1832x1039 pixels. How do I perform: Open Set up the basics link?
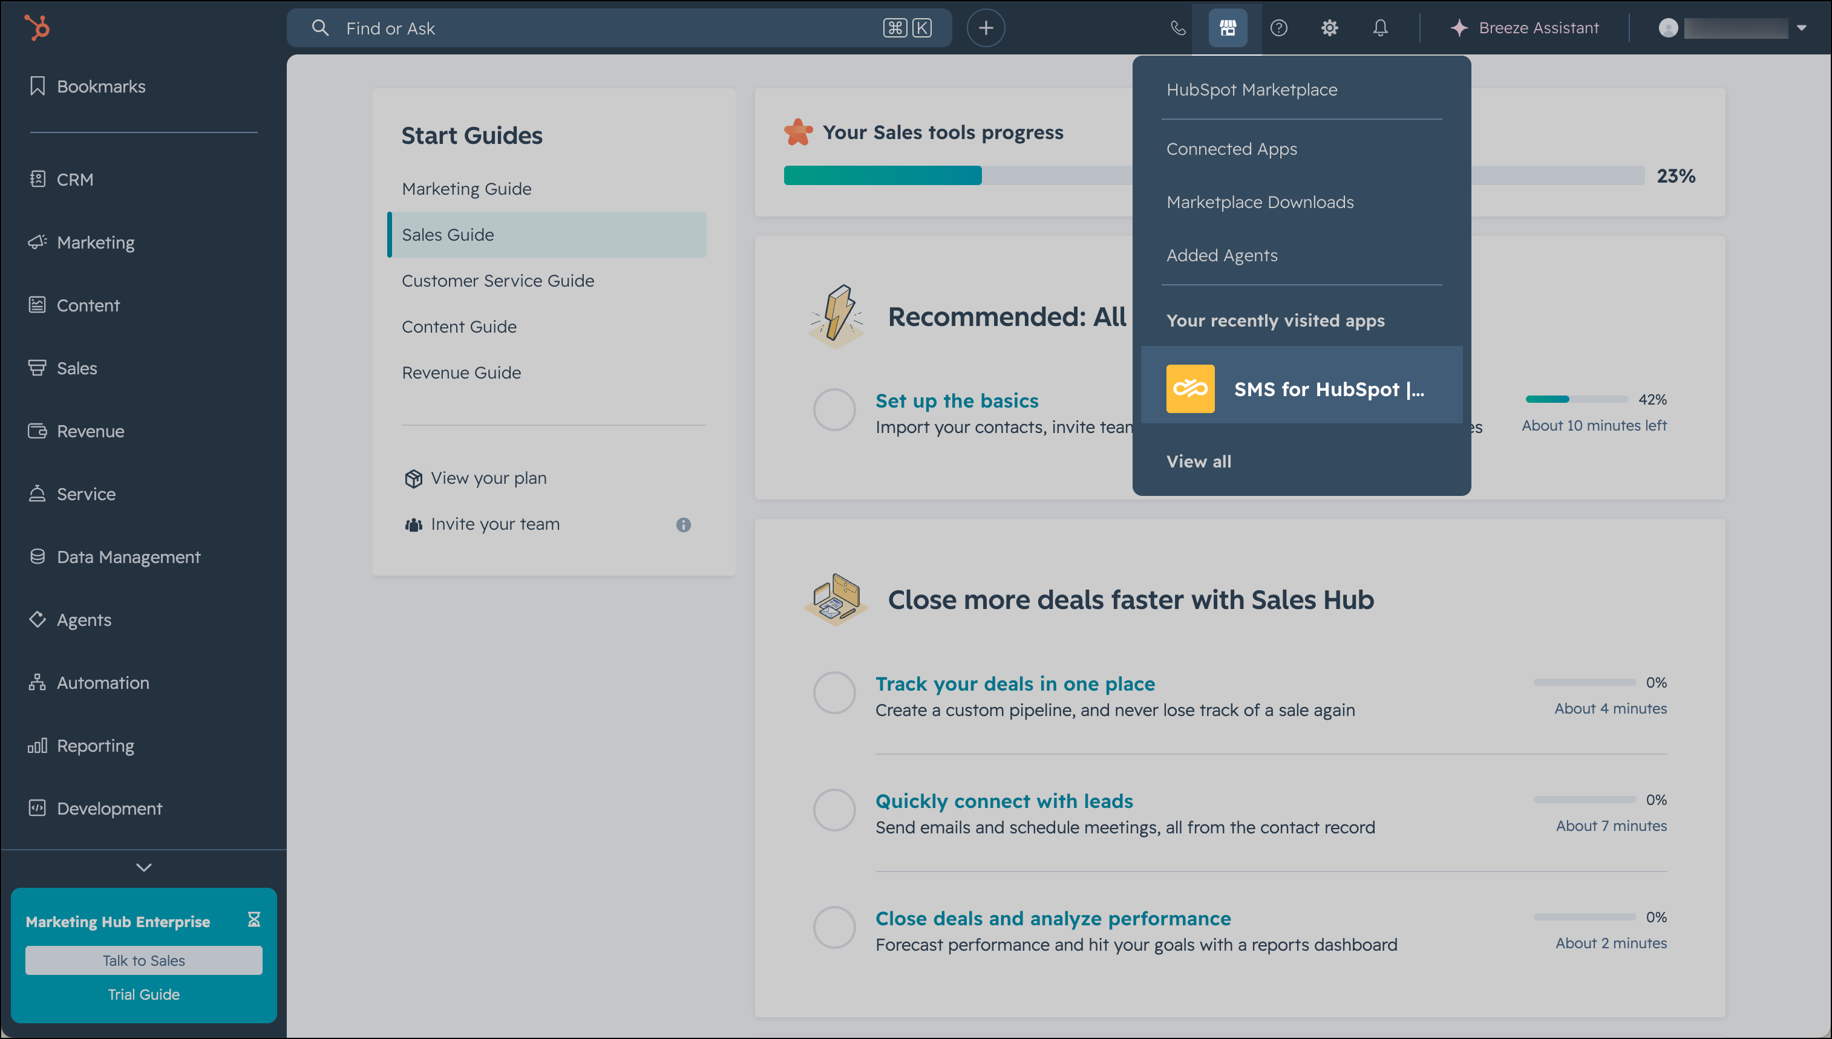[x=957, y=400]
